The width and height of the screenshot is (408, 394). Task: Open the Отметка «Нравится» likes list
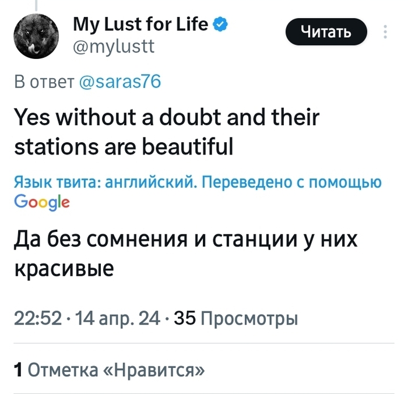[117, 370]
